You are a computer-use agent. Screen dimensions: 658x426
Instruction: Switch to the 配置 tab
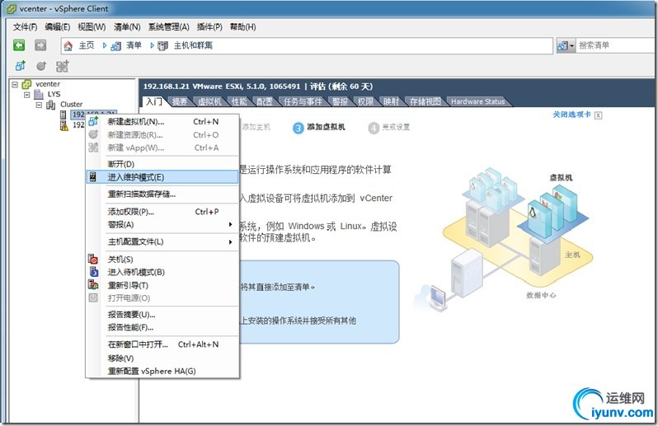(265, 101)
